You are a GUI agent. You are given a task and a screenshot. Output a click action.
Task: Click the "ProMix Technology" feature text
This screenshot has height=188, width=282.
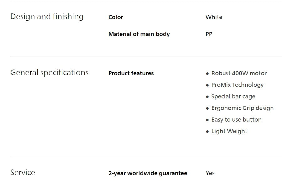pos(237,85)
